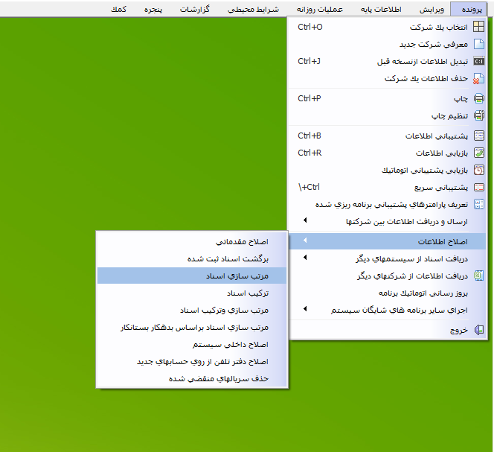Image resolution: width=494 pixels, height=452 pixels.
Task: Click the console icon beside تبديل اطلاعات ازنسخه قبل
Action: pyautogui.click(x=479, y=61)
